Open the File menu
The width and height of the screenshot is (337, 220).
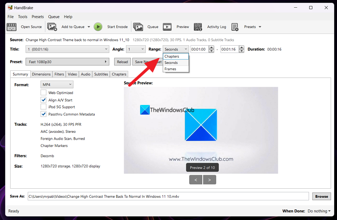pyautogui.click(x=11, y=16)
